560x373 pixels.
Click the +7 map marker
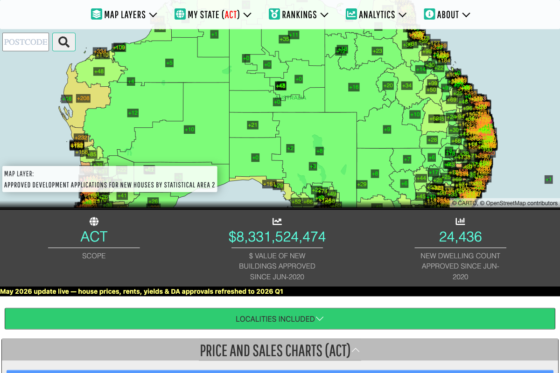tap(407, 159)
